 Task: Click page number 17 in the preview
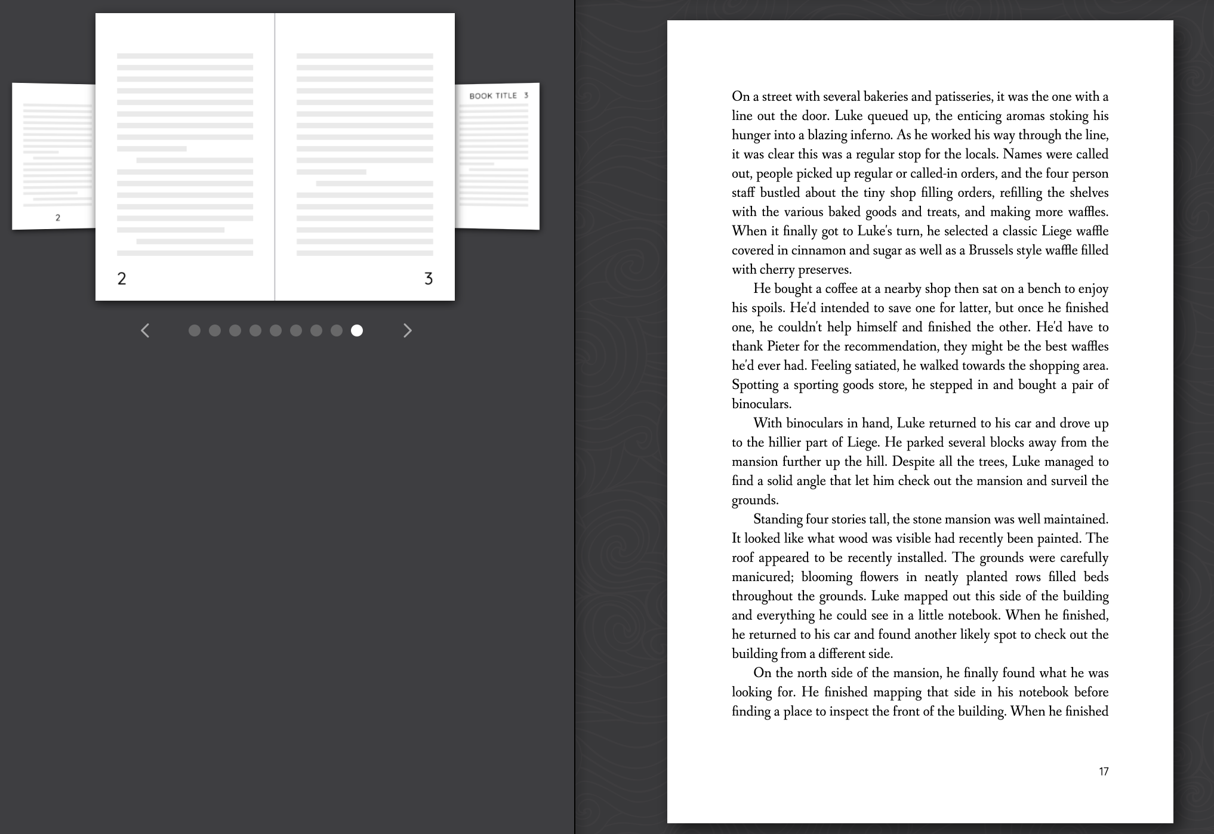tap(1104, 771)
